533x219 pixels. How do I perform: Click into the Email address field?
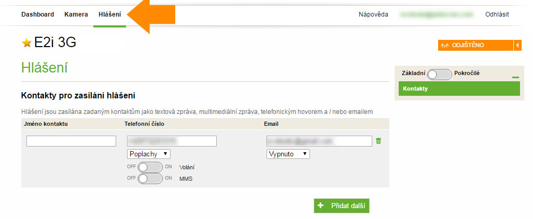(319, 141)
